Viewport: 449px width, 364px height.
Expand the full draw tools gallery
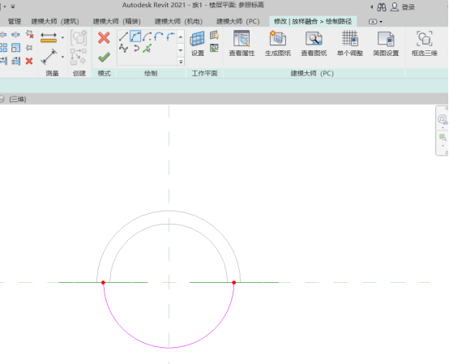[x=181, y=62]
